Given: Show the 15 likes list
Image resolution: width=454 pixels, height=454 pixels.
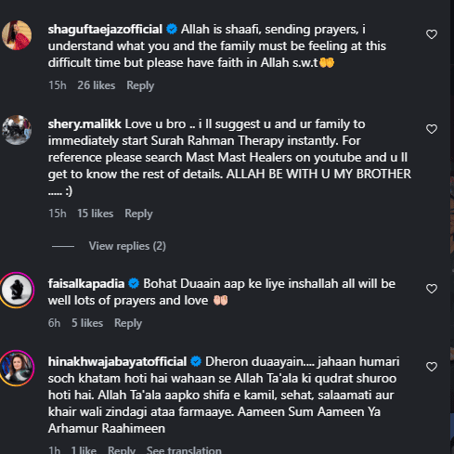Looking at the screenshot, I should pos(96,214).
